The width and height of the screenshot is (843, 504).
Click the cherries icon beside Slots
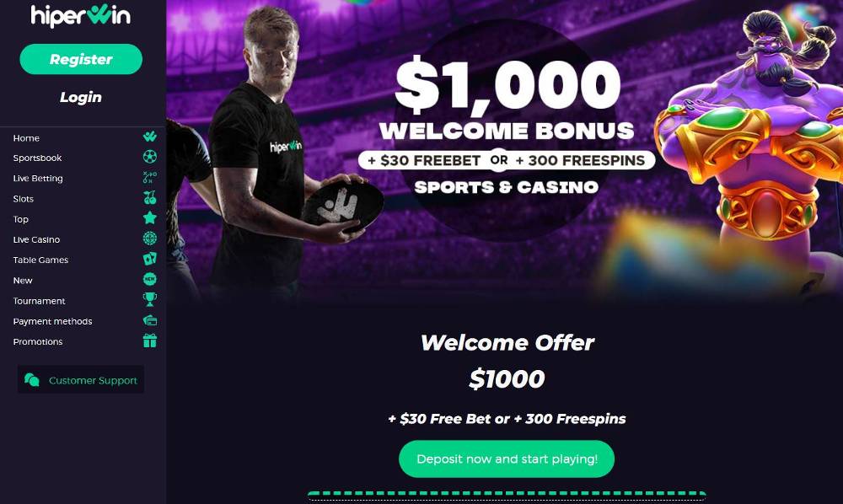click(x=150, y=198)
